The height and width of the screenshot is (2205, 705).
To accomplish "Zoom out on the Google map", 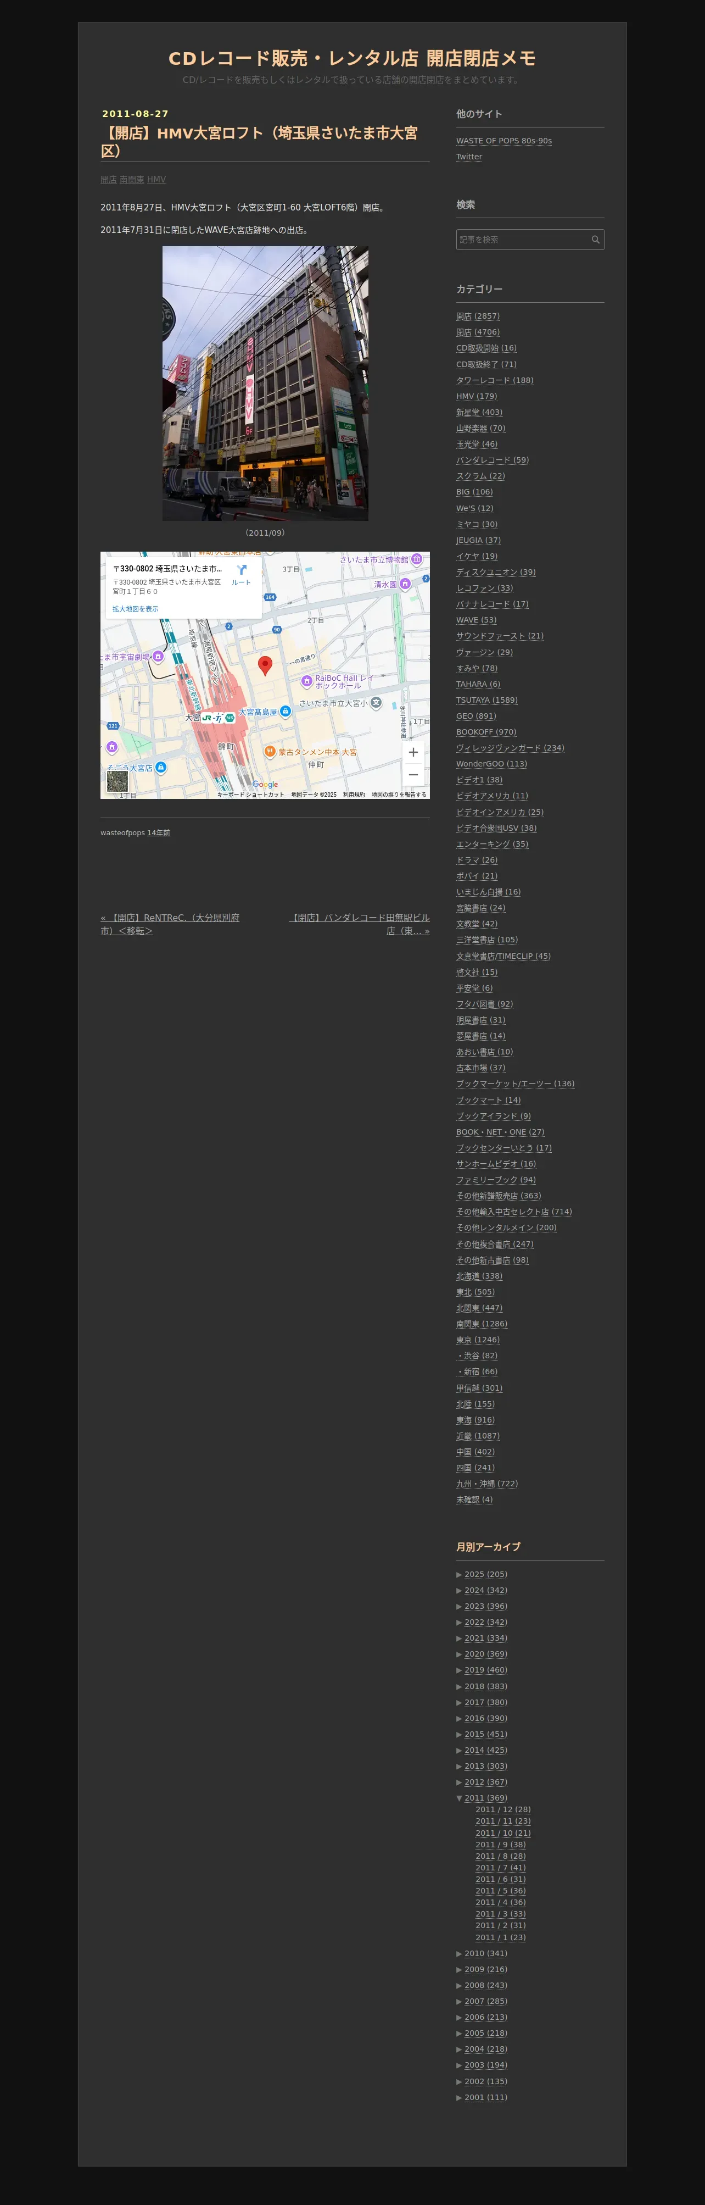I will (413, 775).
